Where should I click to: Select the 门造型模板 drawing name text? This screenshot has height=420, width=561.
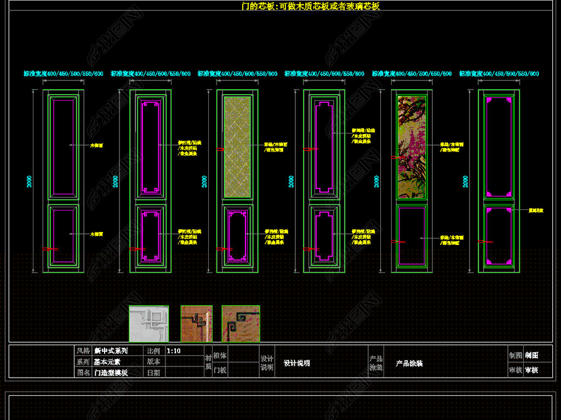pos(111,372)
